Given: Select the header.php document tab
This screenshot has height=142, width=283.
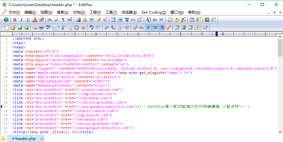Looking at the screenshot, I should click(x=25, y=139).
